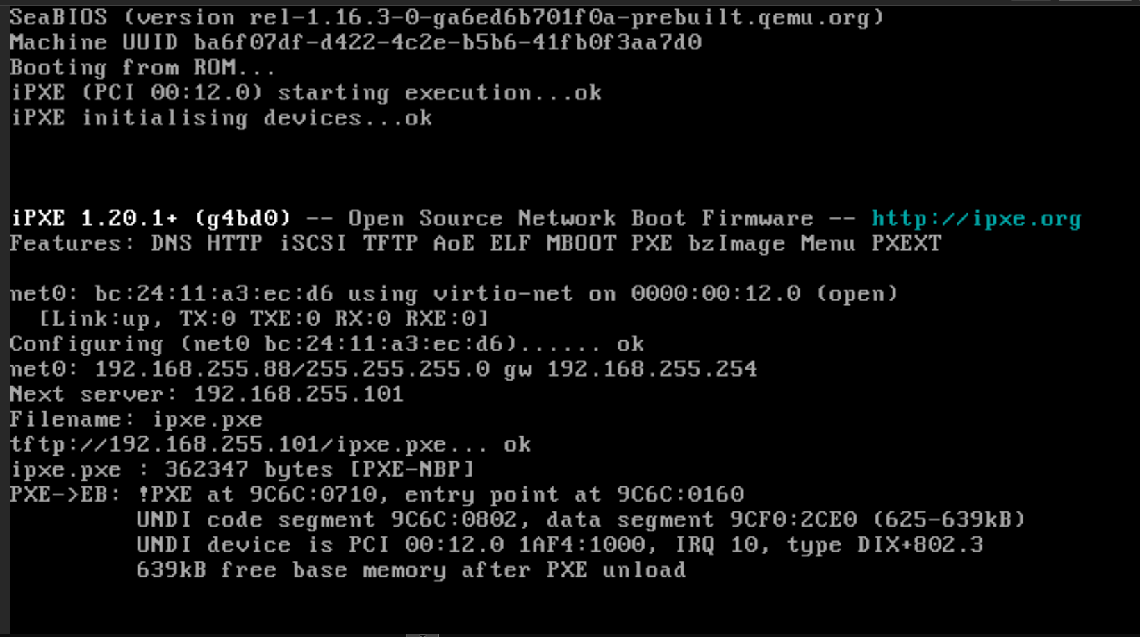Click the 'PXEXT' feature word
The image size is (1140, 637).
[x=906, y=244]
